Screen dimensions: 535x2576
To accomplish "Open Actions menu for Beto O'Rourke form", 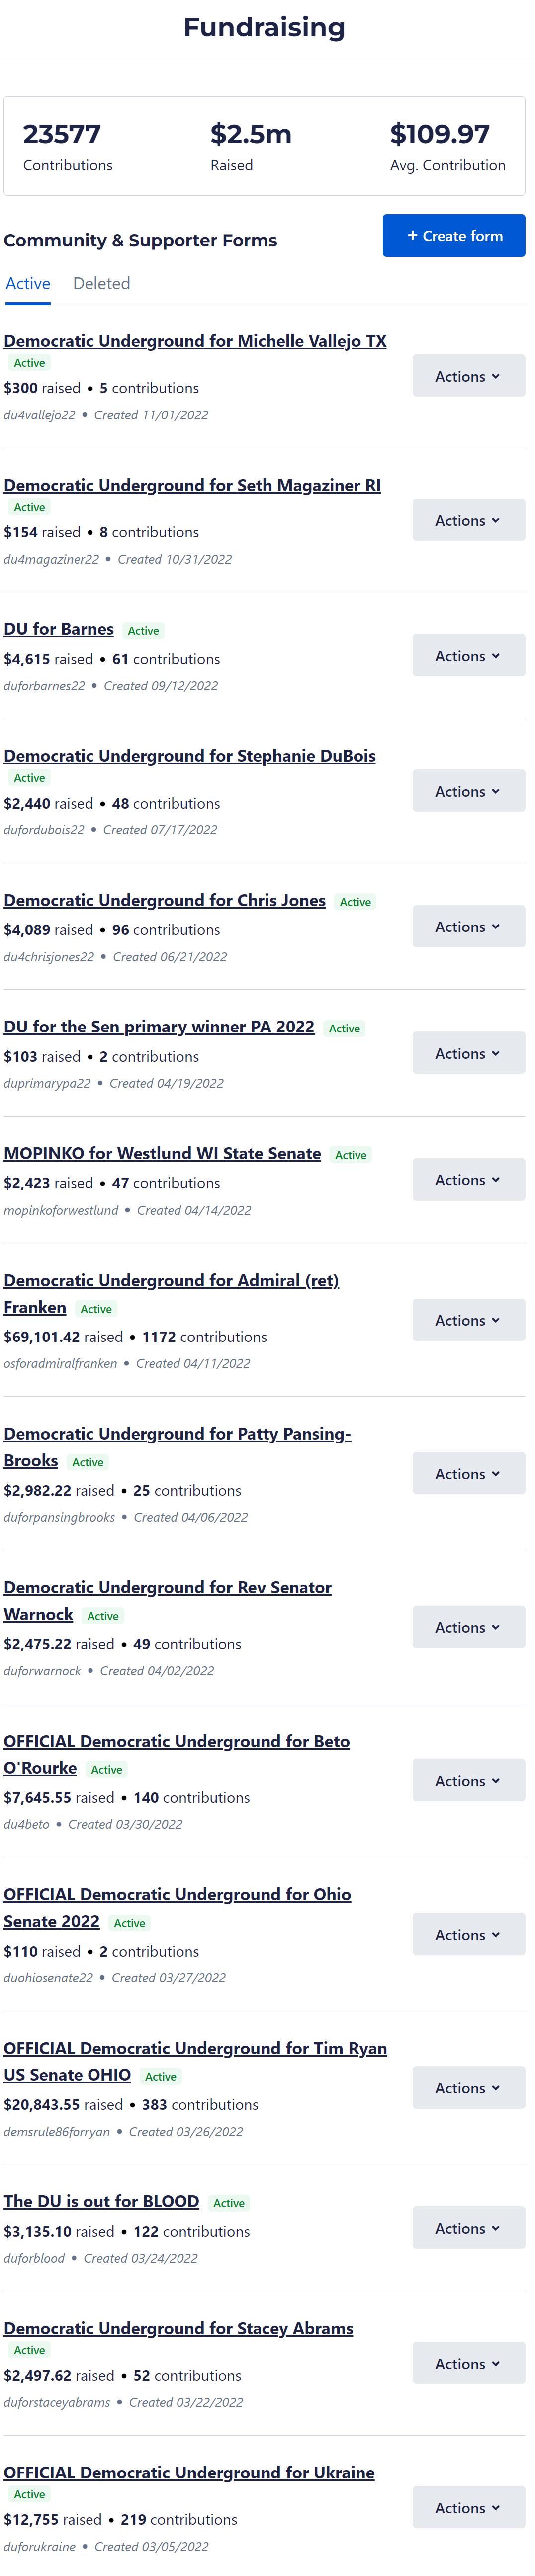I will 468,1781.
